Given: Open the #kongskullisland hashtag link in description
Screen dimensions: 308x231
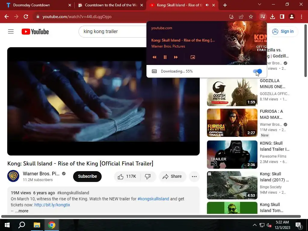Looking at the screenshot, I should 153,199.
